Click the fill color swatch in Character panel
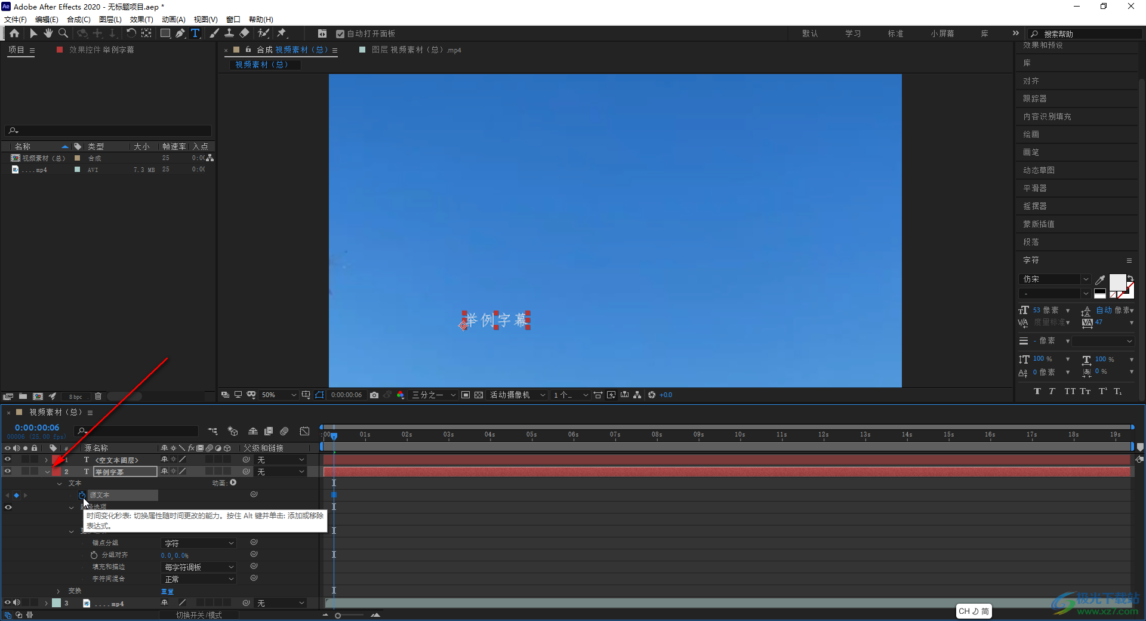Screen dimensions: 1146x621 click(1117, 282)
